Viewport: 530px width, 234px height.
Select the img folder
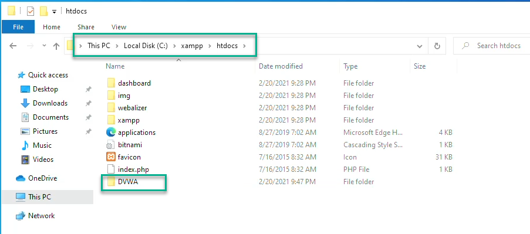124,96
